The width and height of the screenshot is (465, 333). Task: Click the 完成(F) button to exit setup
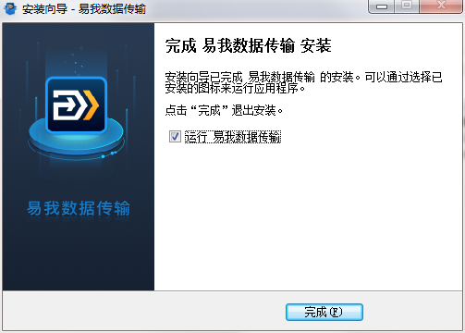pos(324,312)
